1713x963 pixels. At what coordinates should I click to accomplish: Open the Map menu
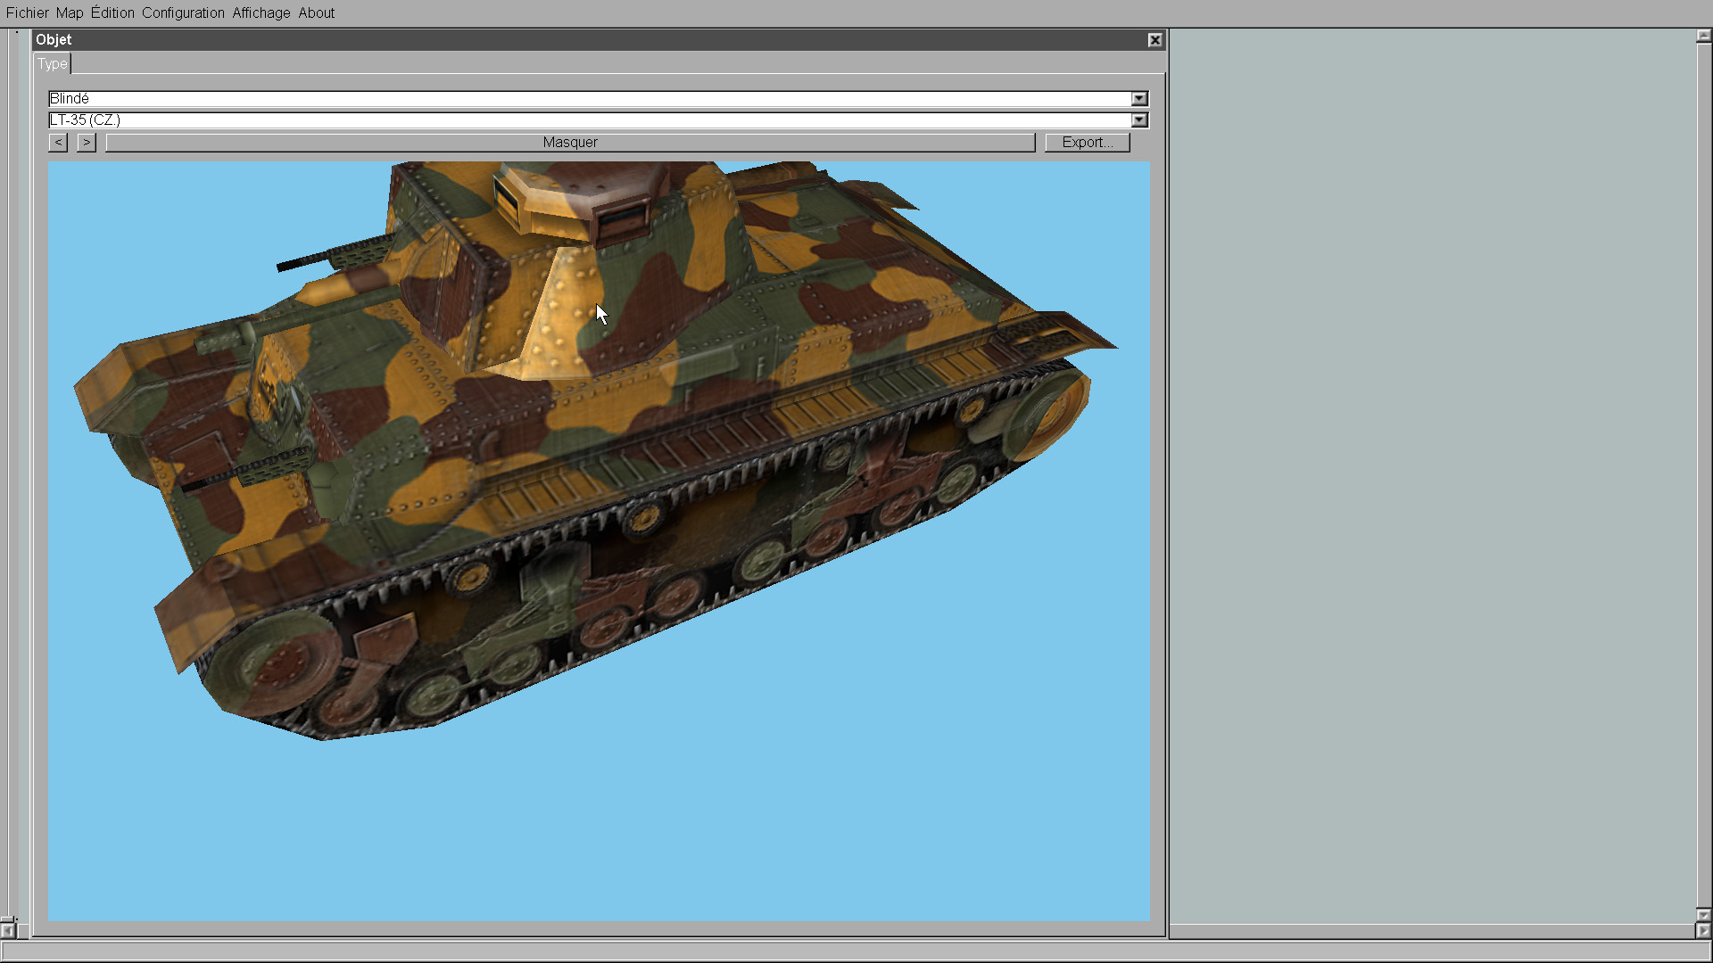(x=69, y=12)
